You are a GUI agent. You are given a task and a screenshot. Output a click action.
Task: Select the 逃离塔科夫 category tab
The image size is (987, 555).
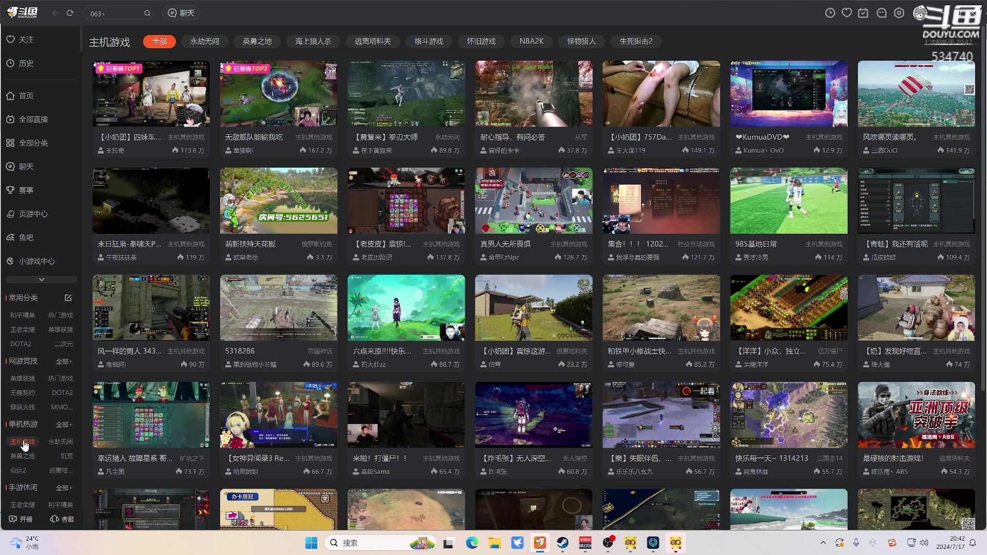click(373, 41)
